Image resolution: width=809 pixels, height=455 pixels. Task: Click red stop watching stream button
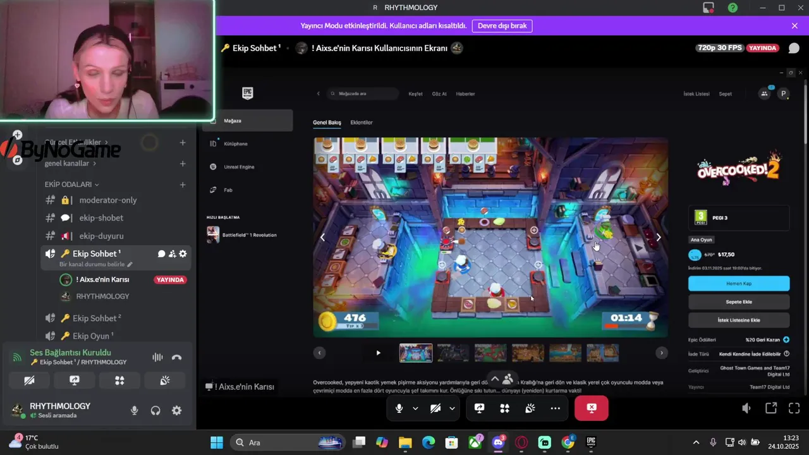pos(592,408)
